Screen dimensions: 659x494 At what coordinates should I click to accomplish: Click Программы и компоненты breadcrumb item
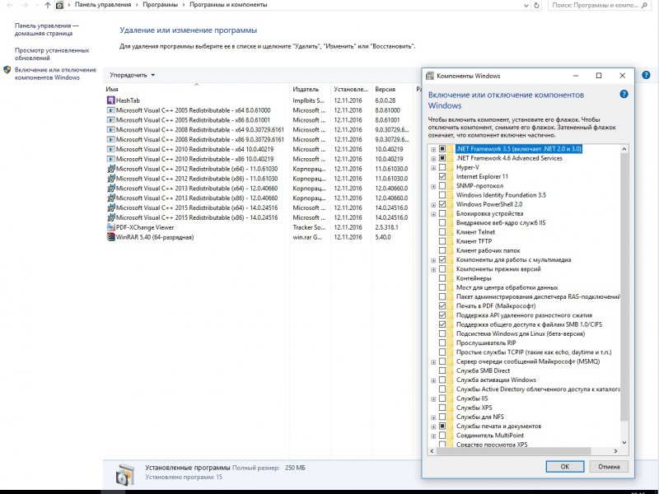coord(228,5)
